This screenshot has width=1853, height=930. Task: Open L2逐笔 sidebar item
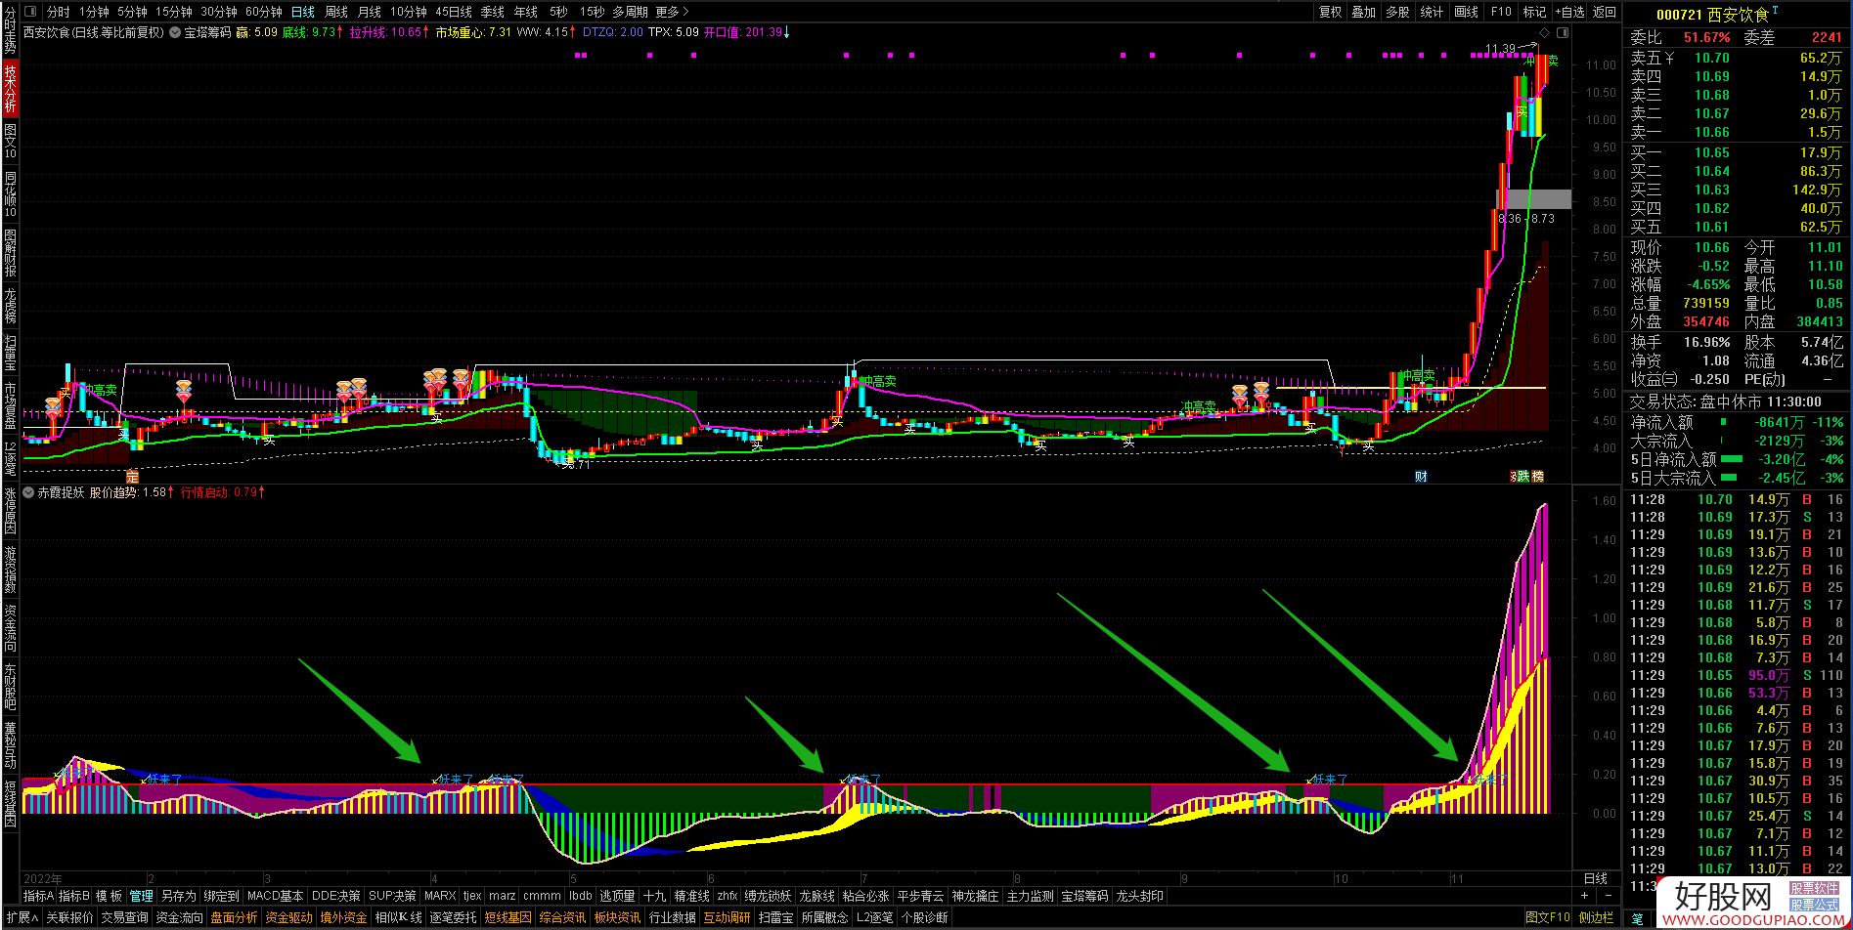[10, 457]
